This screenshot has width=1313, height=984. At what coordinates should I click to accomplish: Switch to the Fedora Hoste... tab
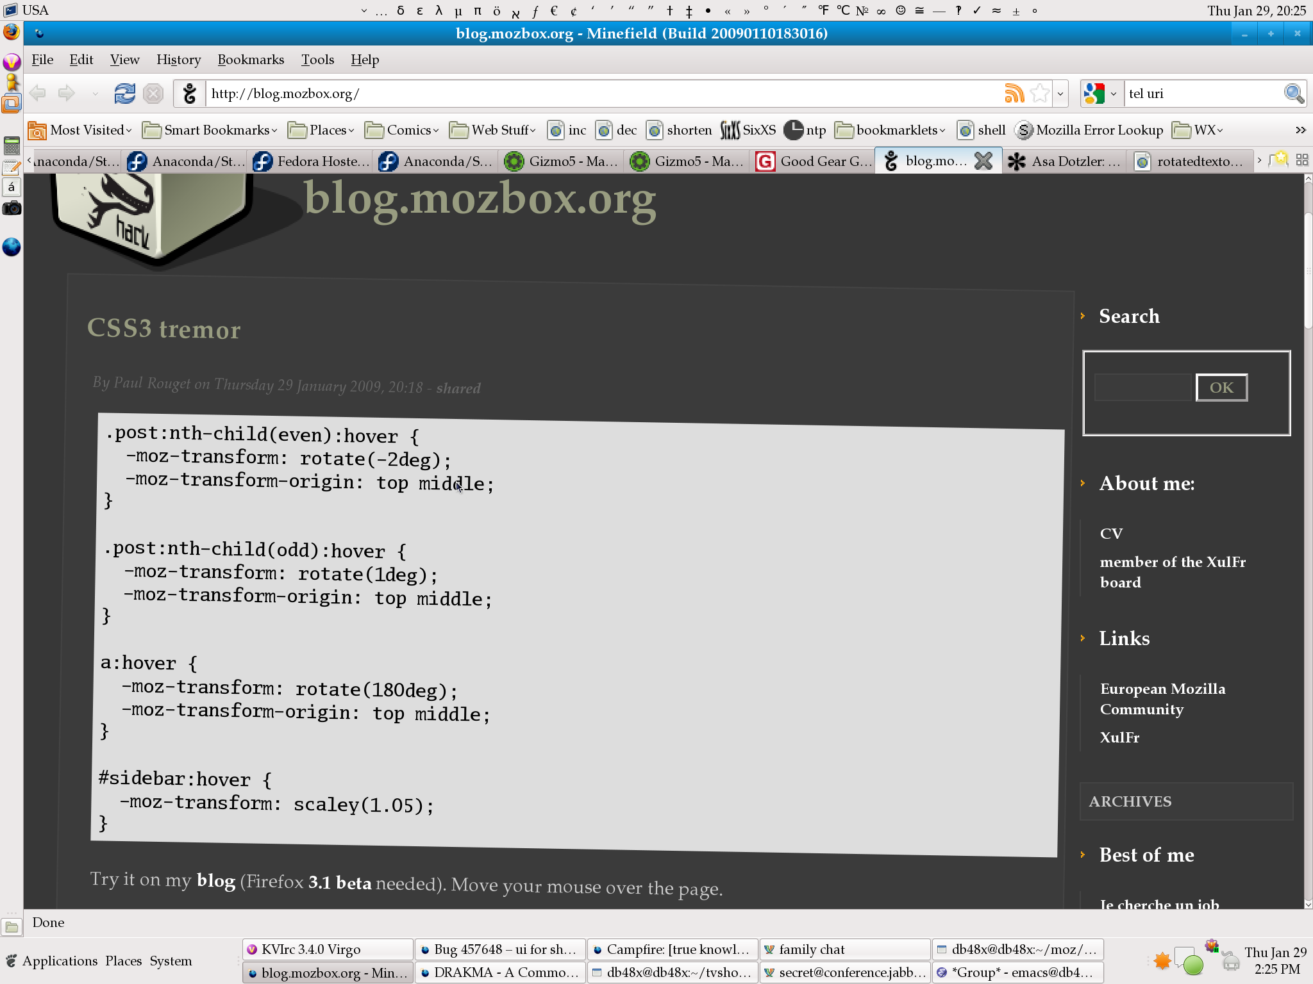pos(312,161)
